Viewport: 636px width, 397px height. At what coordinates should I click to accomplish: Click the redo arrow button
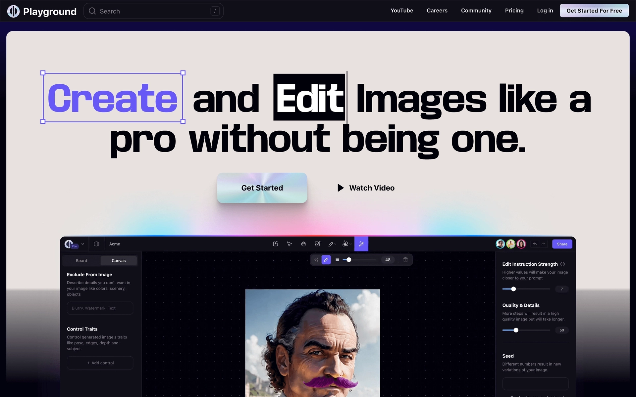(x=543, y=244)
